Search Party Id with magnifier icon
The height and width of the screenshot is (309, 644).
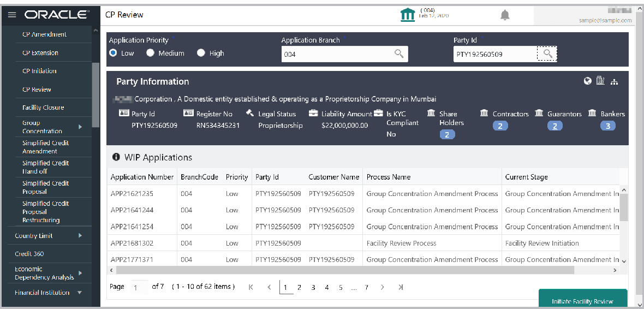(547, 54)
